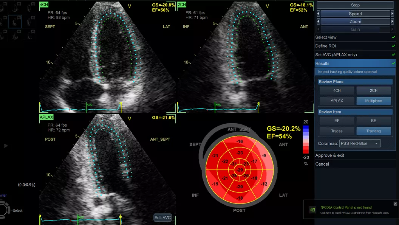Click the -9 segment on the bull's-eye plot
This screenshot has height=225, width=399.
coord(264,155)
